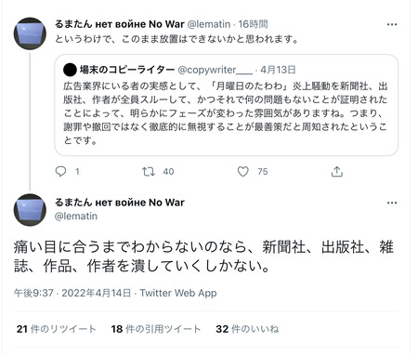Viewport: 418px width, 355px height.
Task: Click the Twitter Web App source link
Action: point(178,293)
